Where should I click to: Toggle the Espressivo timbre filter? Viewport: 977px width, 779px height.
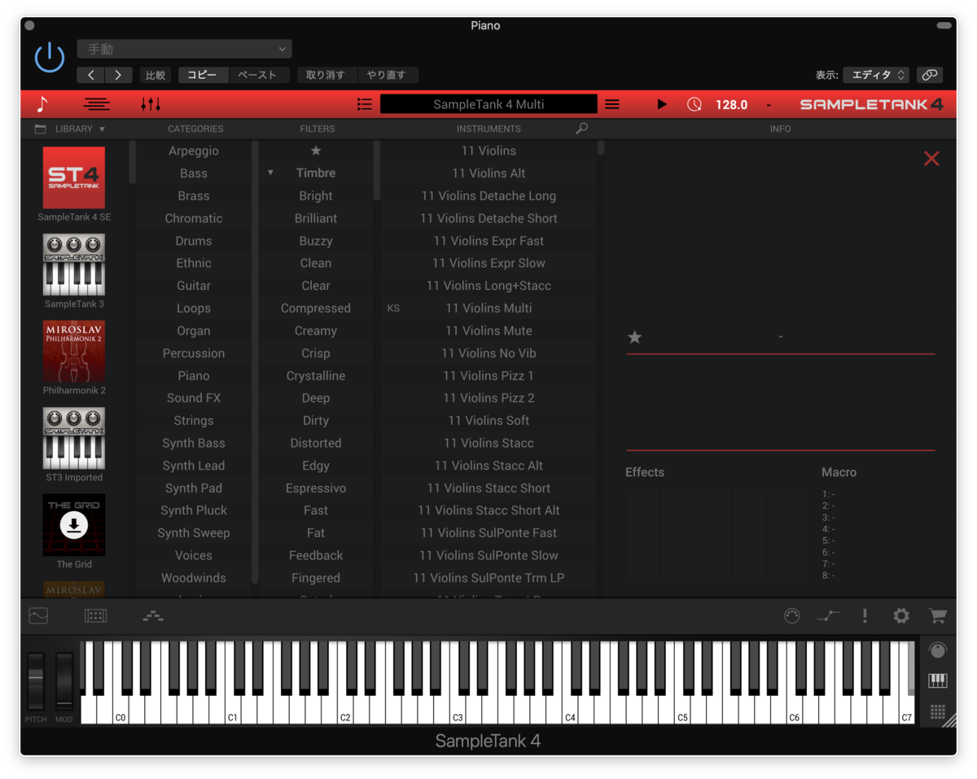coord(316,488)
